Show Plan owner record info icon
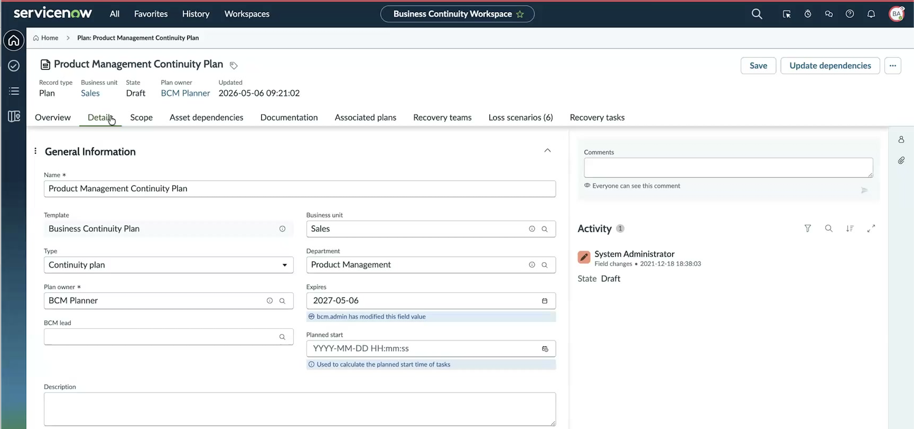This screenshot has height=429, width=914. point(269,301)
